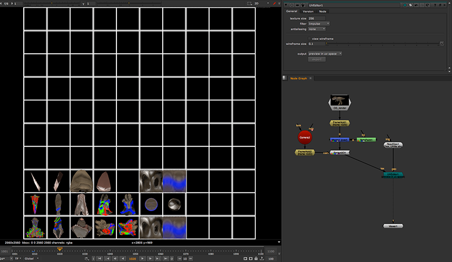Switch to the Version tab
The height and width of the screenshot is (262, 452).
tap(308, 11)
